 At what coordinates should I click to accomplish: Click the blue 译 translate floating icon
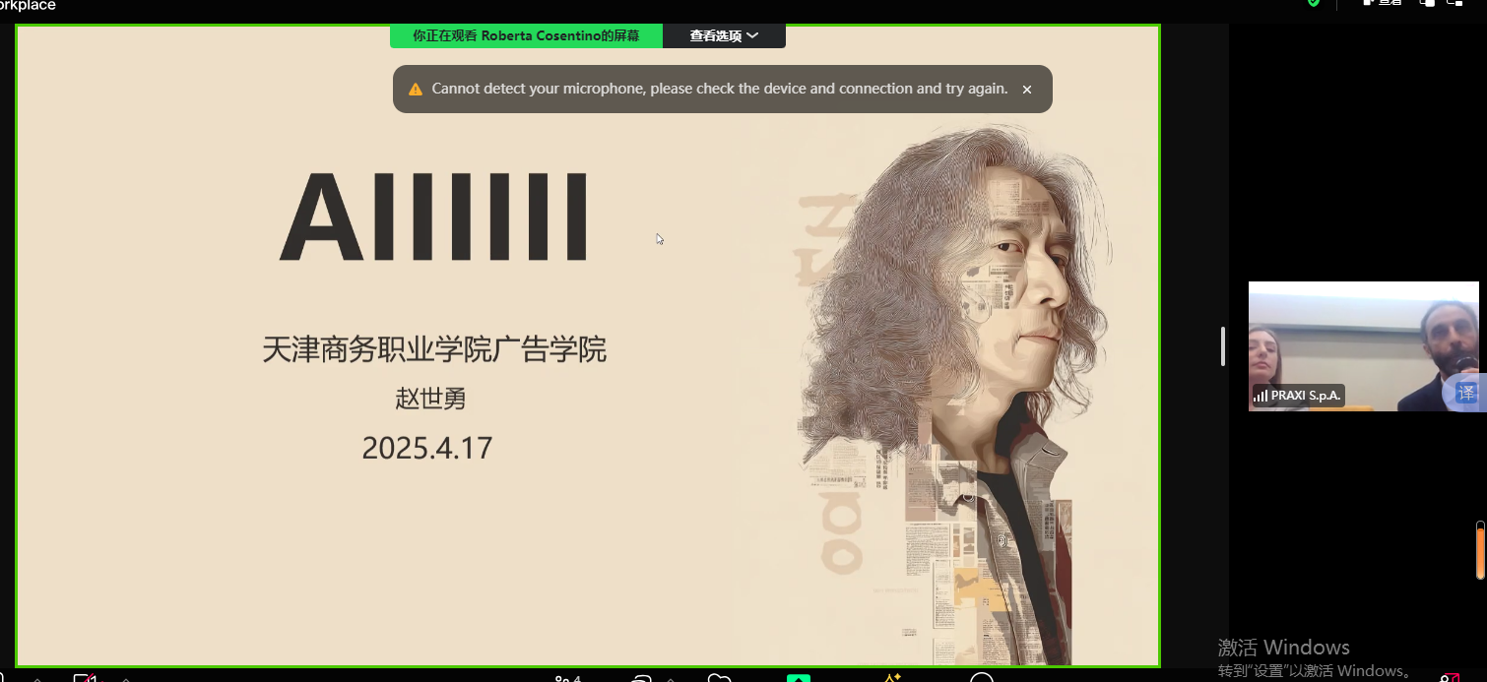click(x=1465, y=393)
